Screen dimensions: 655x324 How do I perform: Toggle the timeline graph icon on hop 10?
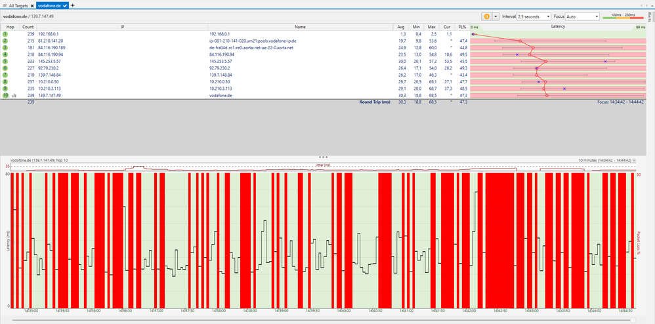(14, 95)
